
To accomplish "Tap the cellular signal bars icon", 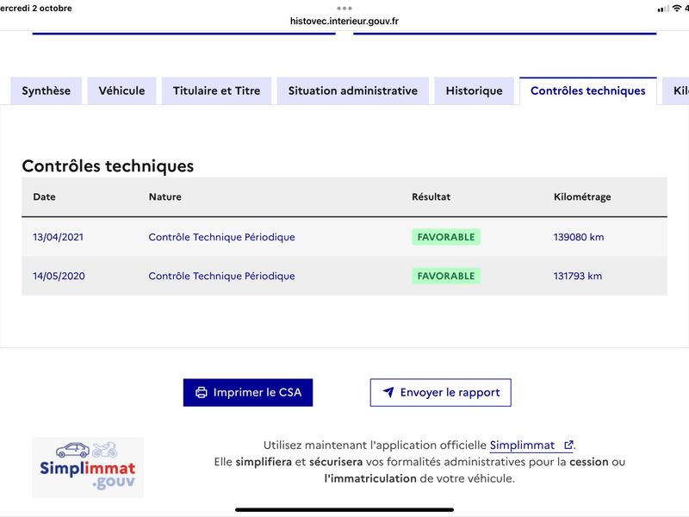I will pyautogui.click(x=662, y=9).
